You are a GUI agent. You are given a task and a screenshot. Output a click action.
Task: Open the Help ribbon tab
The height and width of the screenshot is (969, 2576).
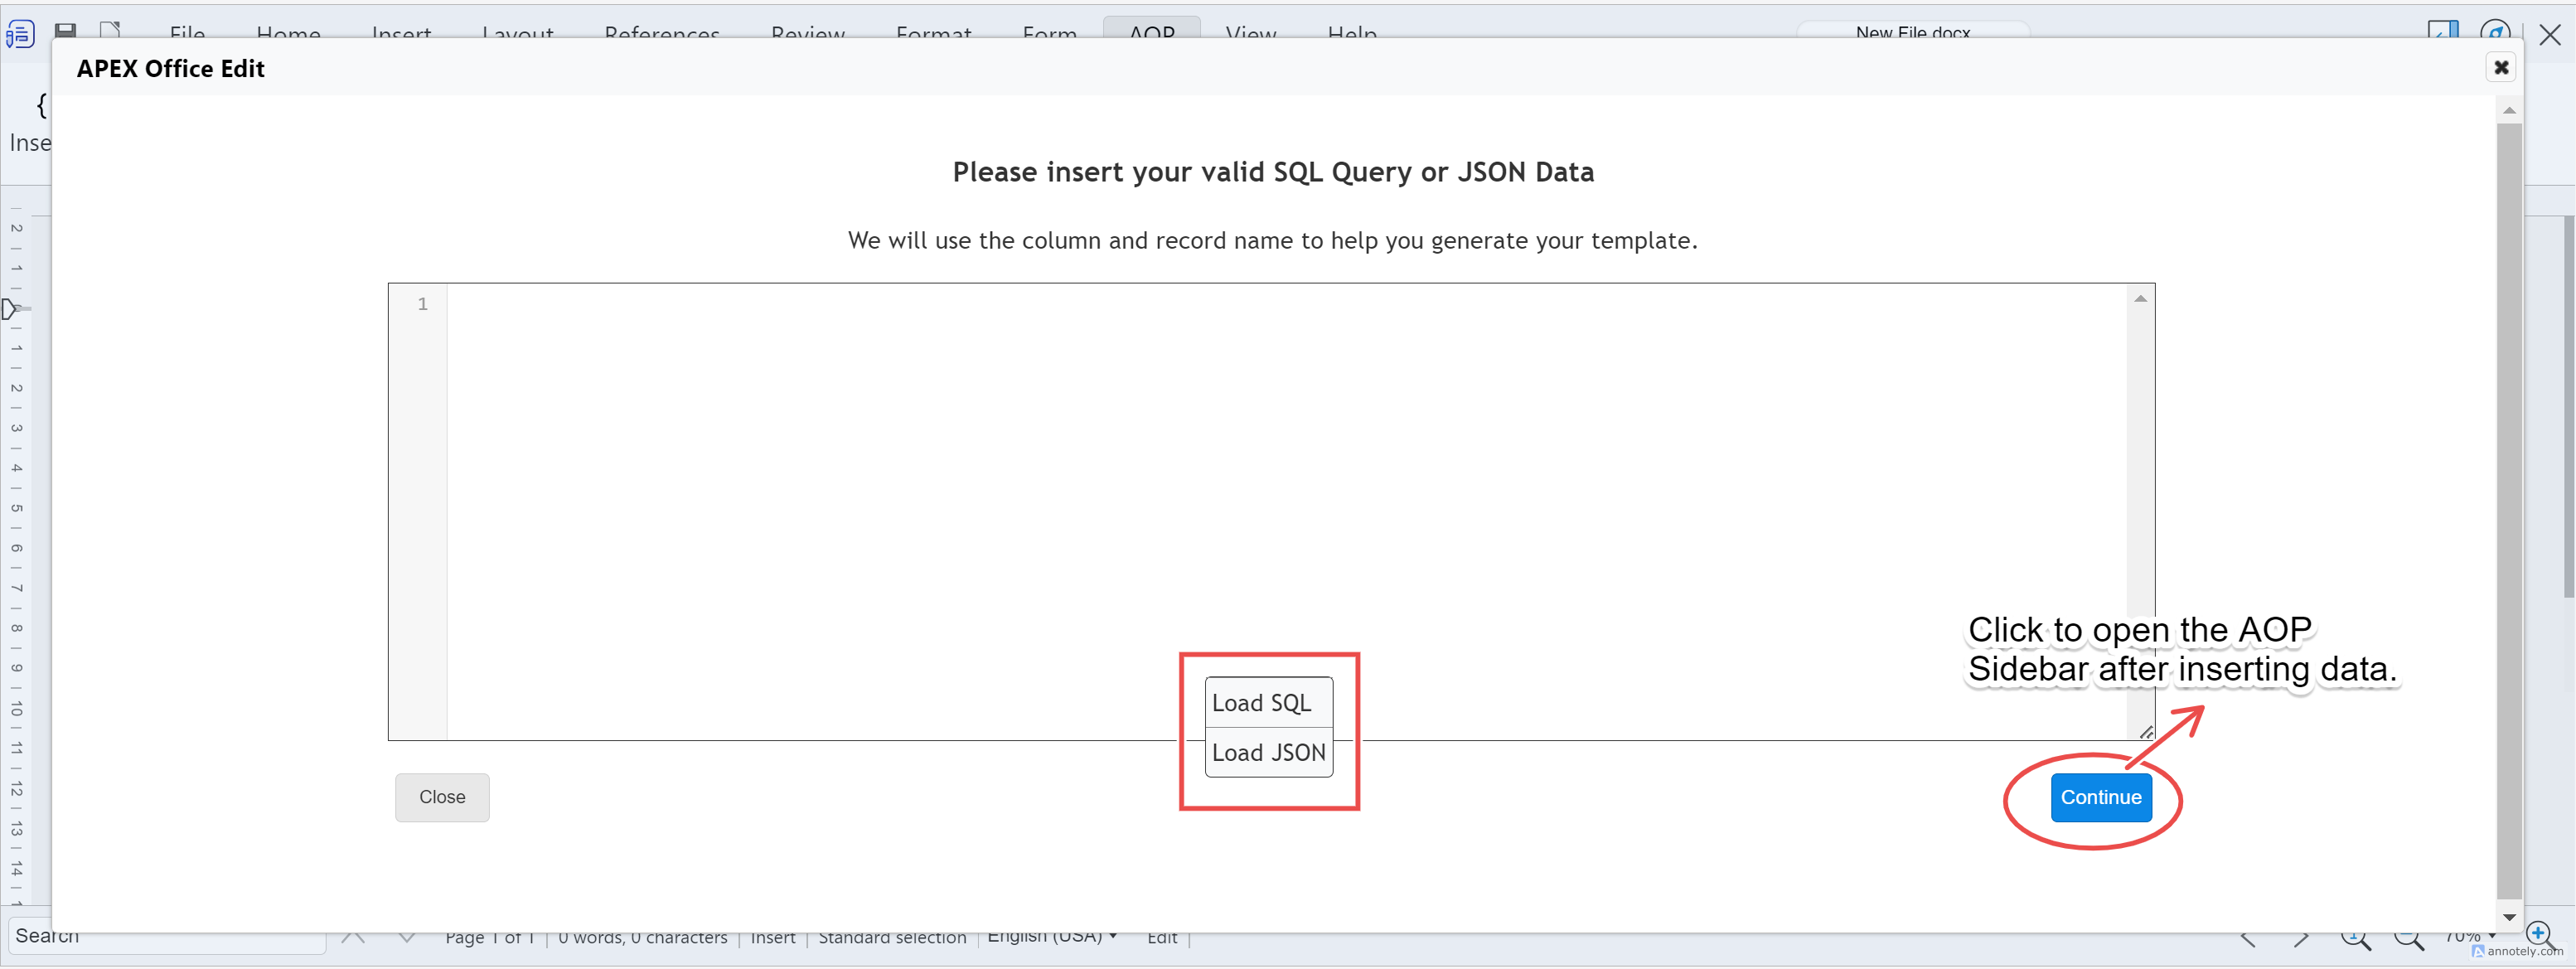click(x=1352, y=33)
